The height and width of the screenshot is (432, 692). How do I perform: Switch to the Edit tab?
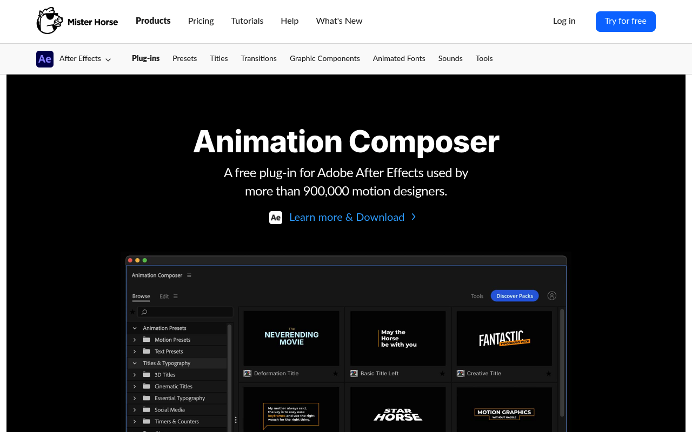click(163, 296)
